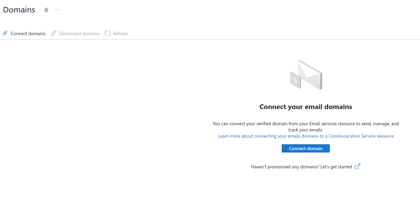Click the verified domain description paragraph
This screenshot has width=420, height=205.
(306, 127)
